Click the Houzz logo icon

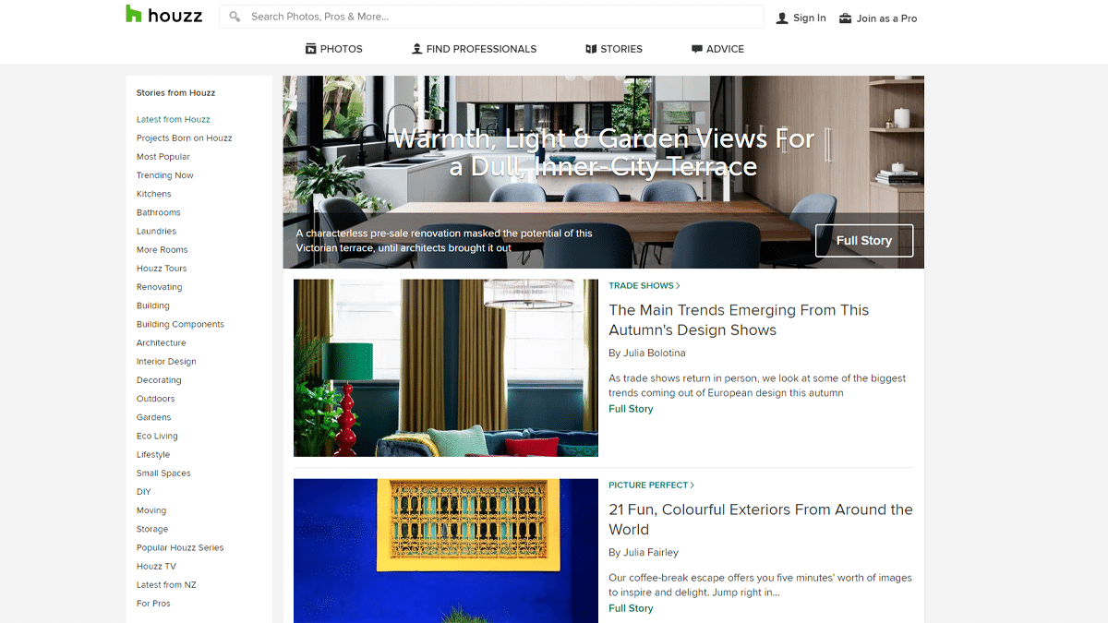pyautogui.click(x=134, y=14)
